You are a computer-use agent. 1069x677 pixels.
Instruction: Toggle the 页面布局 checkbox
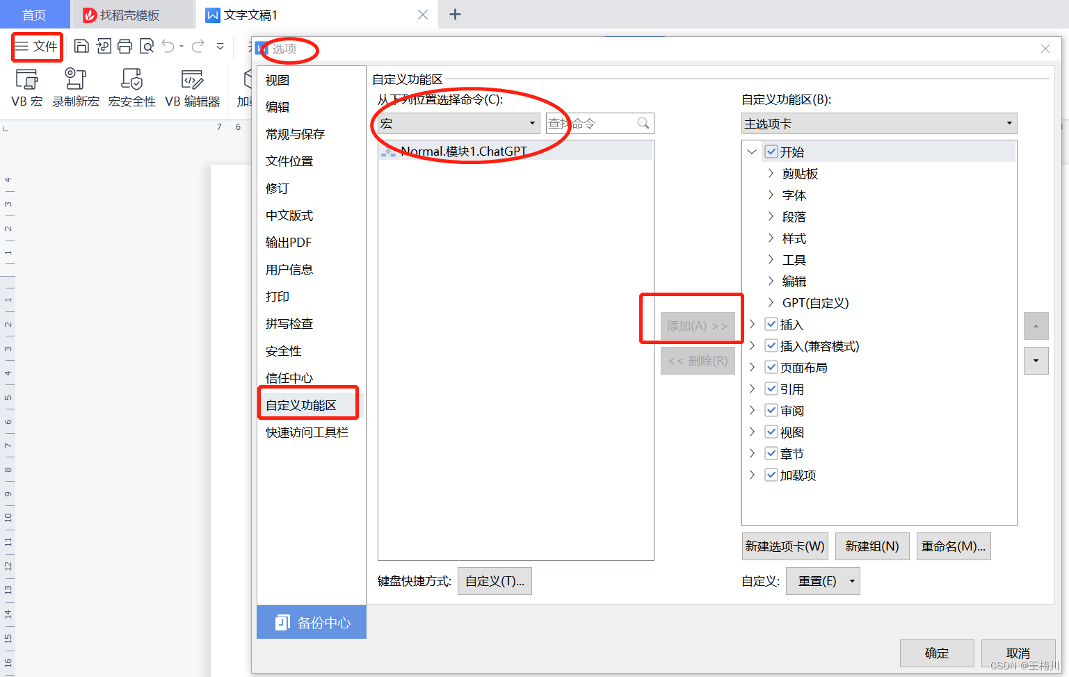[771, 367]
